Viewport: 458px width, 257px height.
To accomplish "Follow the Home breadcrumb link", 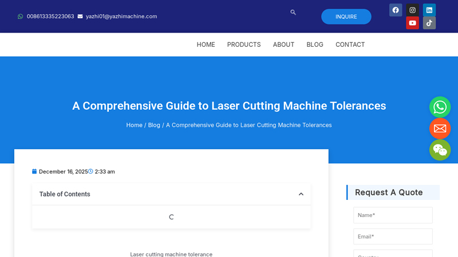I will point(134,125).
